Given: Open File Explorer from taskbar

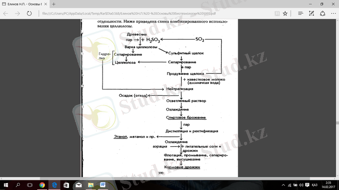Looking at the screenshot, I should click(x=91, y=185).
